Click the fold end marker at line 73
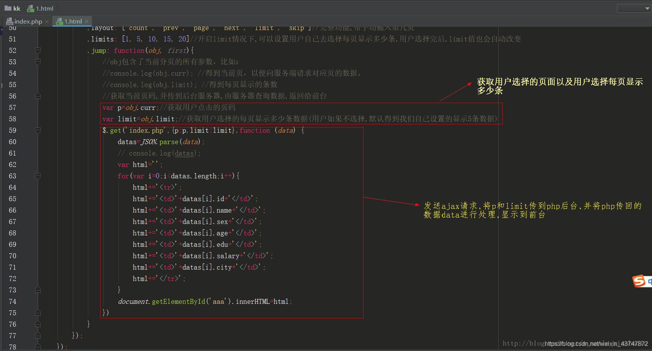Screen dimensions: 652x351 point(38,290)
